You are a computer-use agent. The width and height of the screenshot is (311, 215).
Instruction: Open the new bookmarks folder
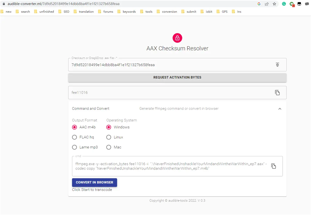point(6,12)
